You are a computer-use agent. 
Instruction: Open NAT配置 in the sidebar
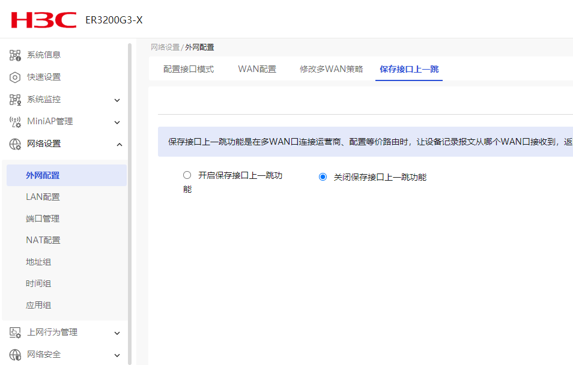(43, 240)
